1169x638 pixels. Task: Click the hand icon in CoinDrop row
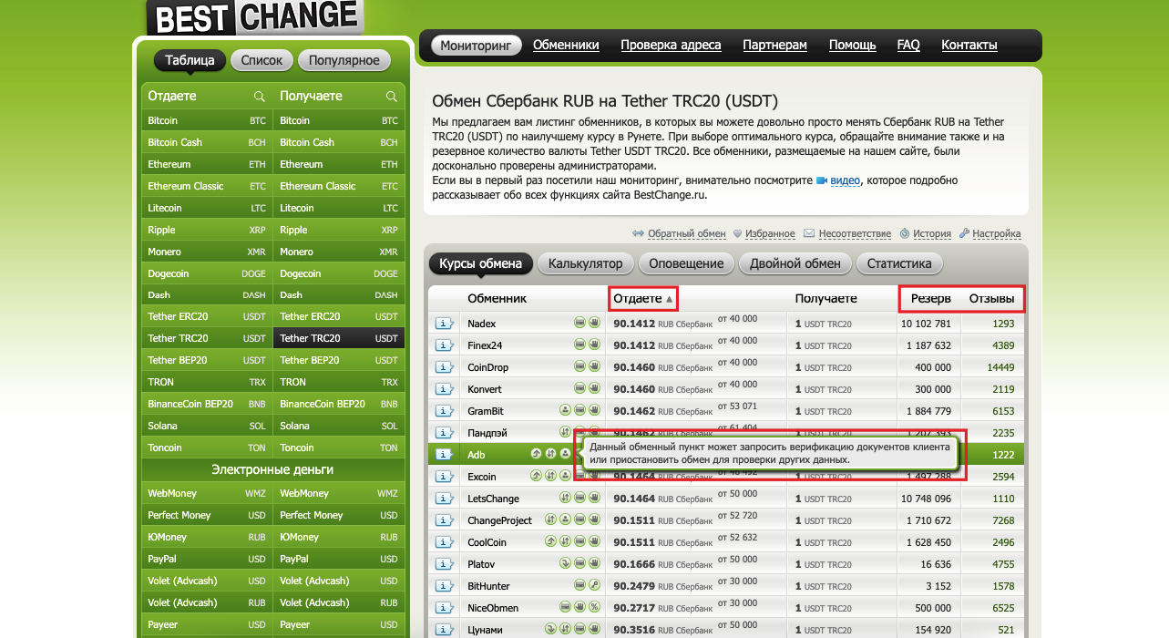coord(594,367)
